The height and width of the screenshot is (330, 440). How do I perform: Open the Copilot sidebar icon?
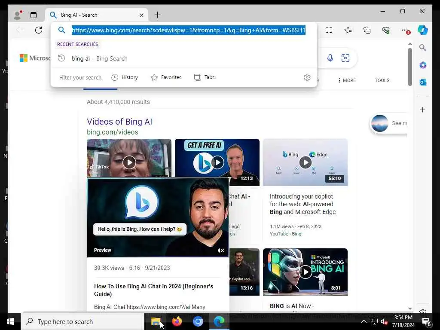[x=423, y=30]
